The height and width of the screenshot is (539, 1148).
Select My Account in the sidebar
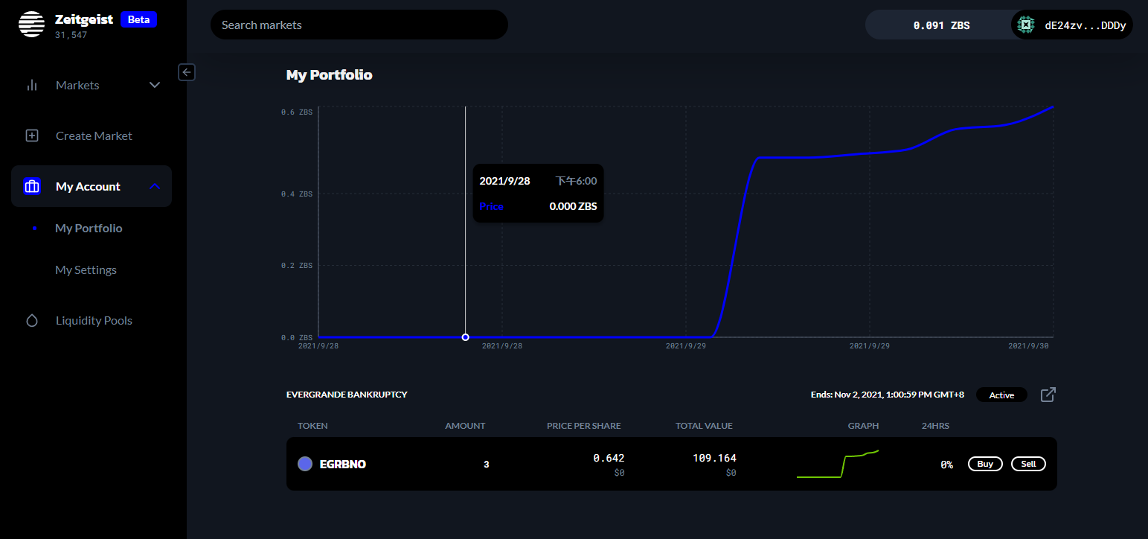(92, 186)
